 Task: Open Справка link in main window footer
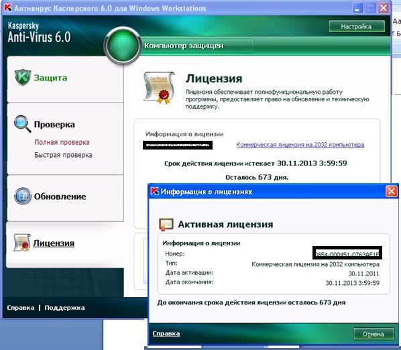pos(21,308)
